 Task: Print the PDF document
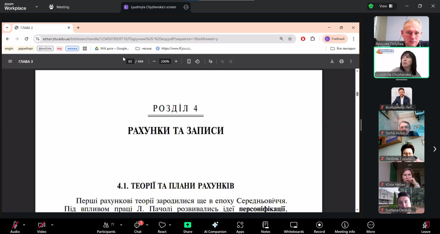coord(342,61)
